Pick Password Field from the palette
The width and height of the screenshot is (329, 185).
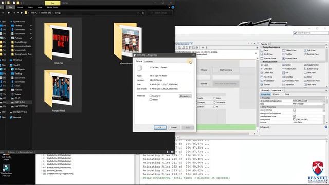point(312,81)
